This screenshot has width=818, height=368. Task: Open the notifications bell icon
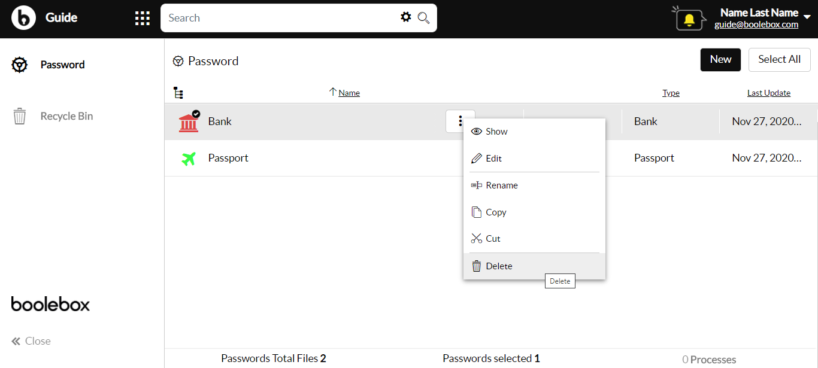pyautogui.click(x=689, y=20)
